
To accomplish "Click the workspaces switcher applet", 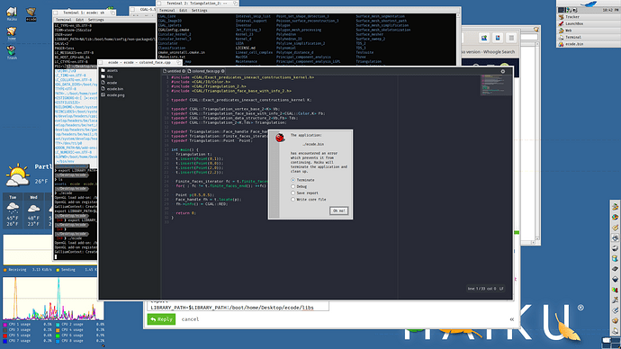I will 610,342.
